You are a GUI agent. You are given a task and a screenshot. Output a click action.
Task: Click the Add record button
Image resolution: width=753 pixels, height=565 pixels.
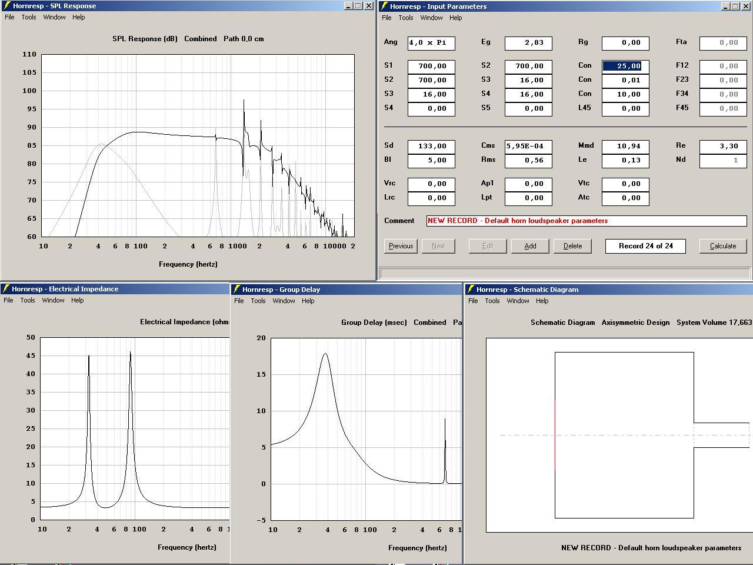pos(530,246)
